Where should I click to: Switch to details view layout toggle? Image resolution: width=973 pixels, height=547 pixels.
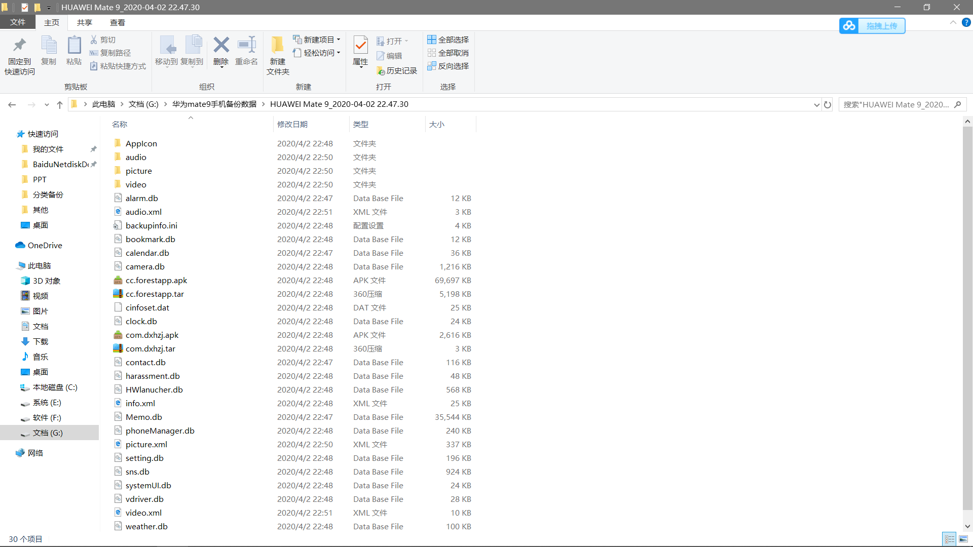(x=950, y=539)
